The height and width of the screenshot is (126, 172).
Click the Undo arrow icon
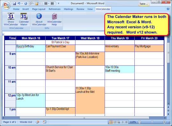(x=19, y=3)
